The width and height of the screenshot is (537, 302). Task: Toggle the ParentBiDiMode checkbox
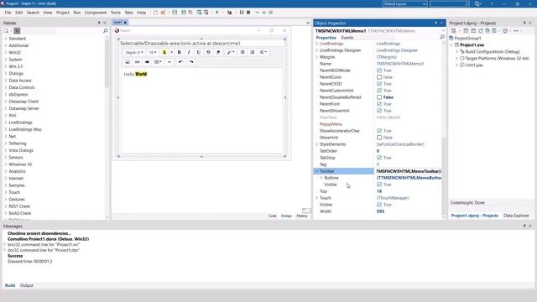pos(379,70)
